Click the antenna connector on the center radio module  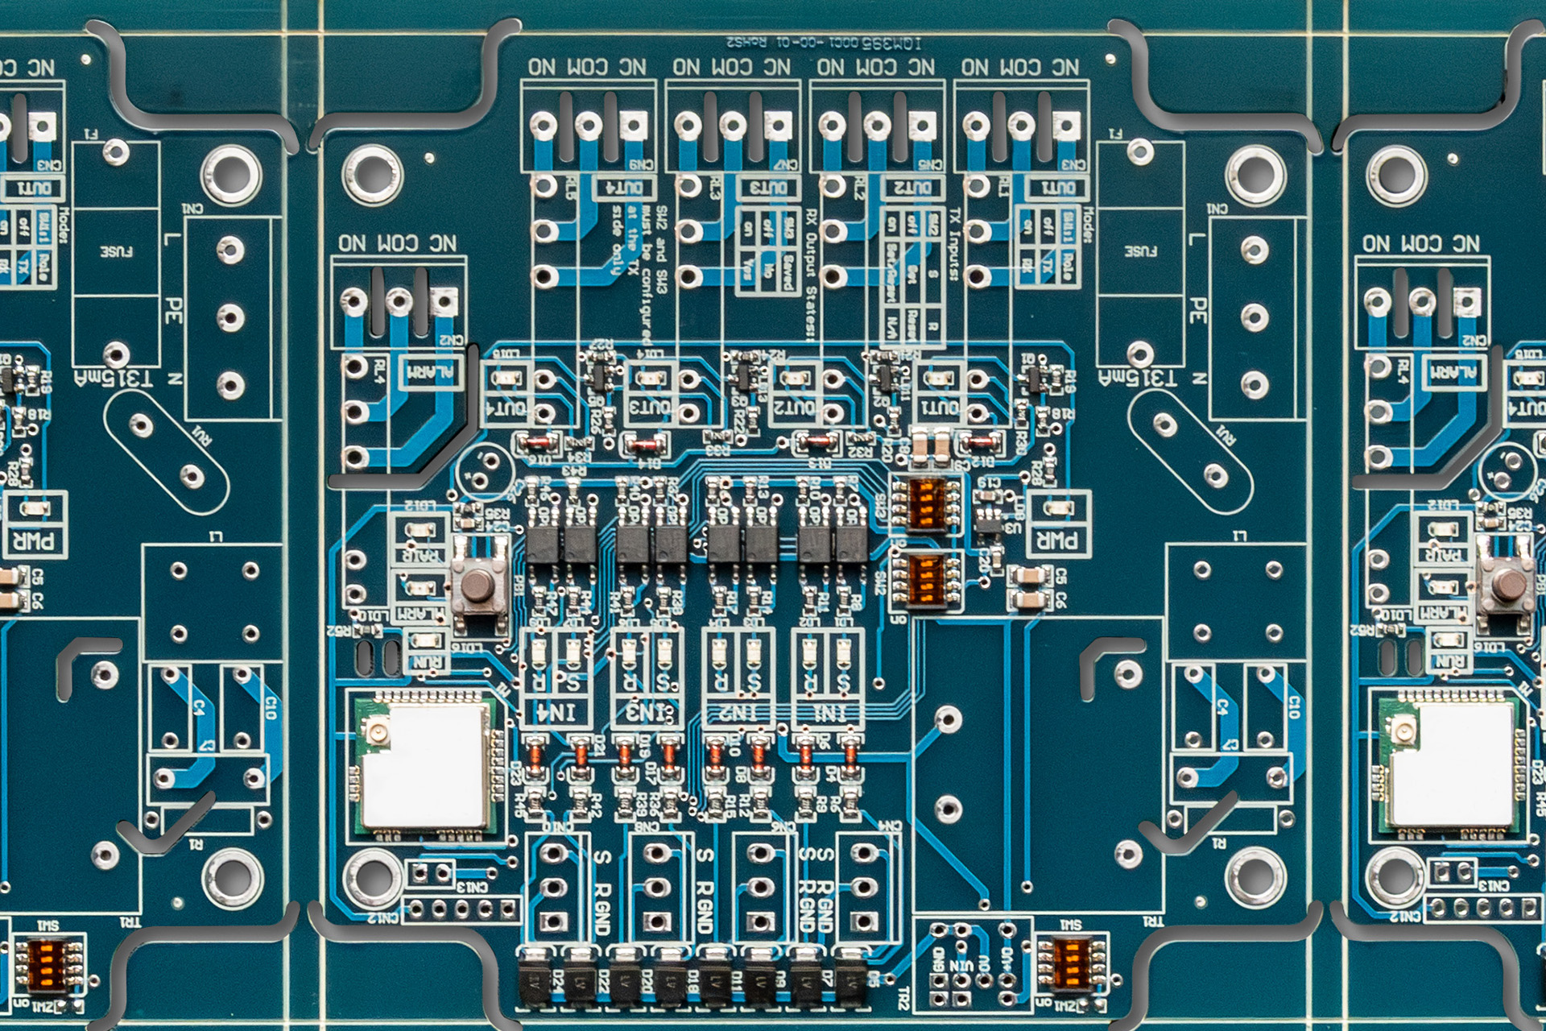coord(377,732)
